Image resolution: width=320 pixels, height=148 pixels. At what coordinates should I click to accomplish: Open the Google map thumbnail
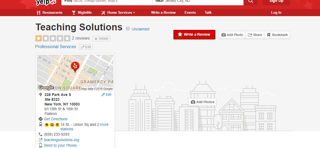point(75,73)
